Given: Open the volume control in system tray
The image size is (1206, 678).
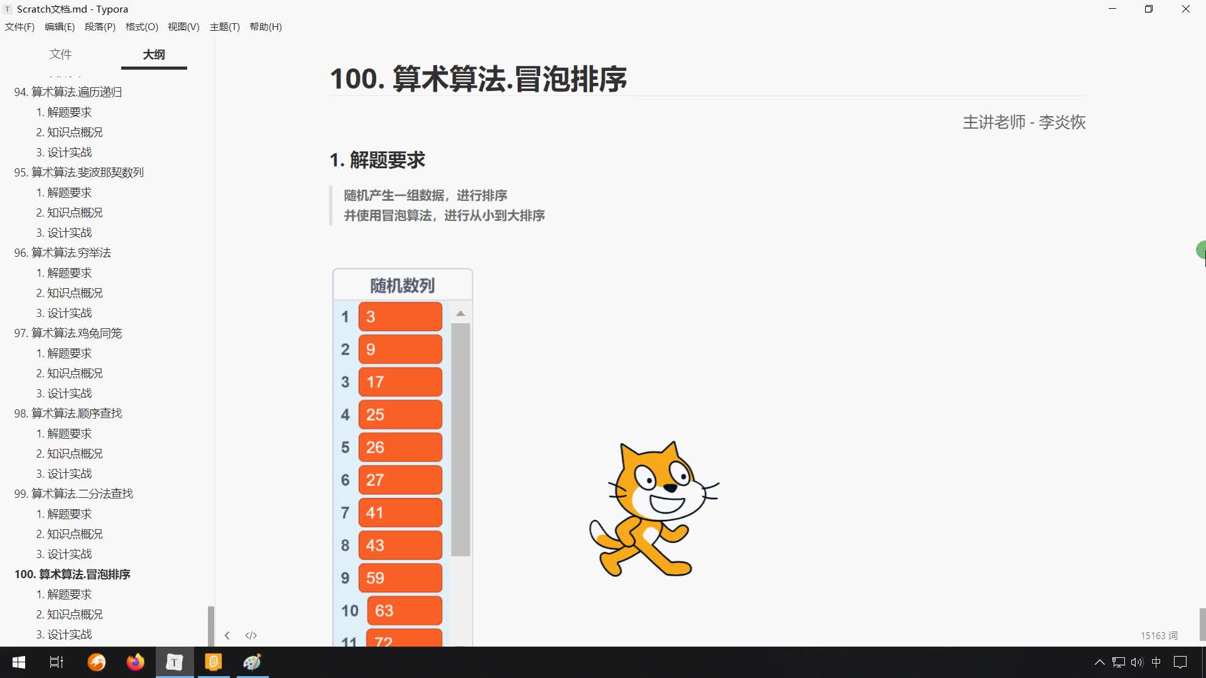Looking at the screenshot, I should click(1137, 662).
